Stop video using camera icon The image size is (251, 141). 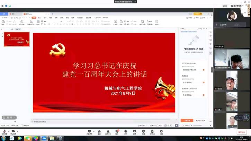13,132
